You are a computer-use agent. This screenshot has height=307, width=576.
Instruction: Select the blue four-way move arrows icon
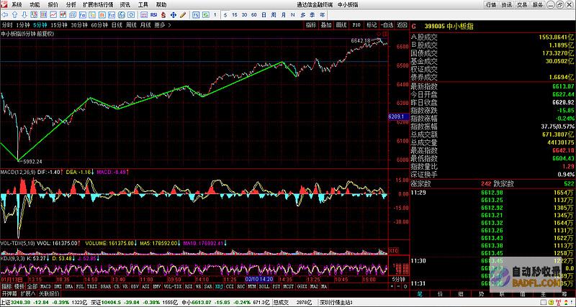tap(174, 15)
